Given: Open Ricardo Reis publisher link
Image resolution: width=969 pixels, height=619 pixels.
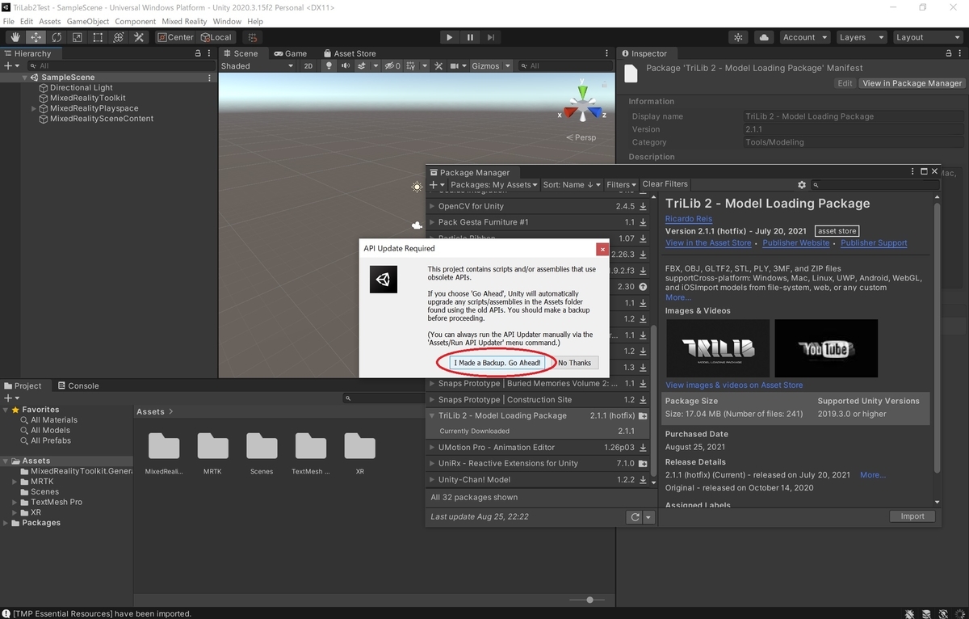Looking at the screenshot, I should [689, 220].
